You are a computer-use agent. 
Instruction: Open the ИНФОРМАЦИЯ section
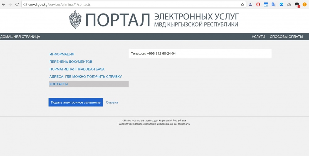point(62,54)
